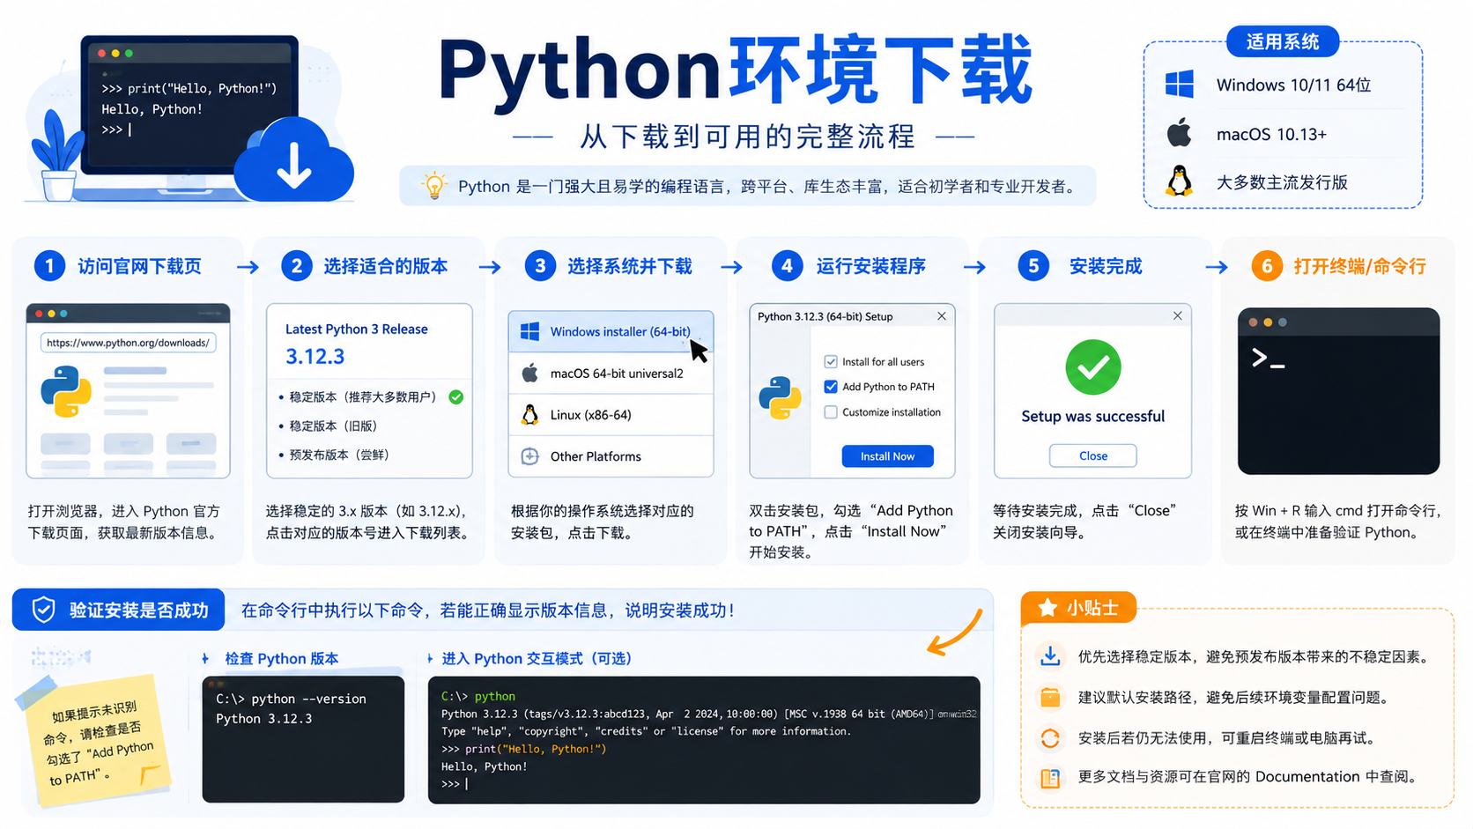Uncheck the Add Python to PATH checkbox
The height and width of the screenshot is (829, 1473).
[x=831, y=387]
